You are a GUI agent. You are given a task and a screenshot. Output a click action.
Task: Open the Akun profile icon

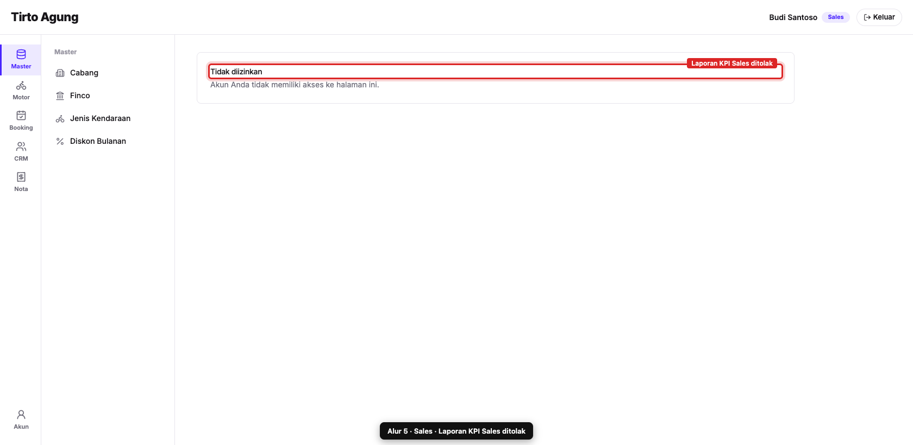point(21,415)
